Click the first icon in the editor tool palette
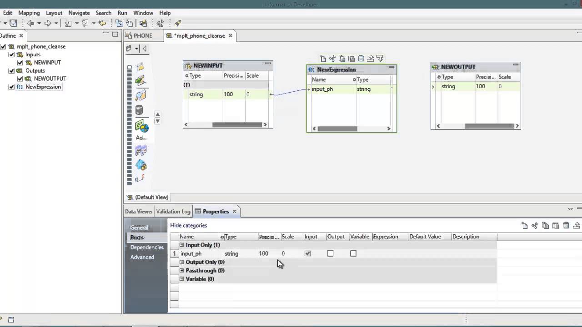 coord(140,67)
